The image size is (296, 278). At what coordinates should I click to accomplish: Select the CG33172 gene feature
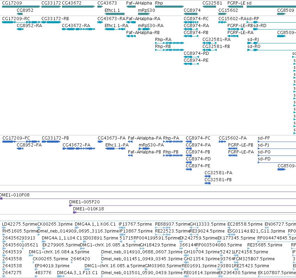point(51,7)
